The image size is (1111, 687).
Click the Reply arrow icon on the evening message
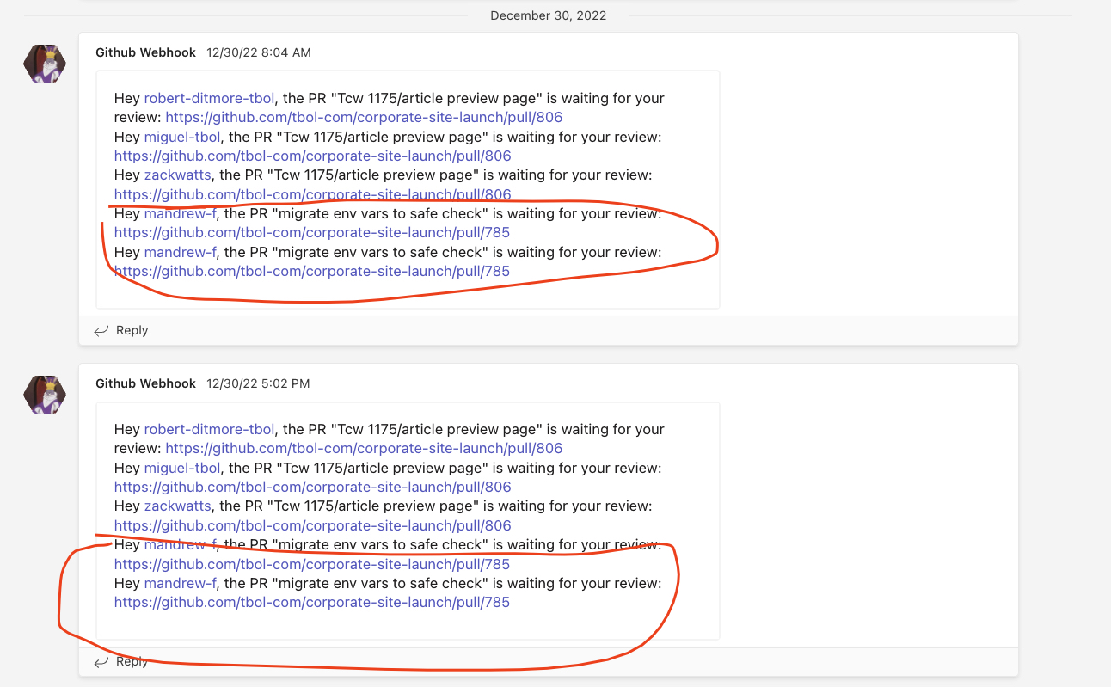[101, 660]
